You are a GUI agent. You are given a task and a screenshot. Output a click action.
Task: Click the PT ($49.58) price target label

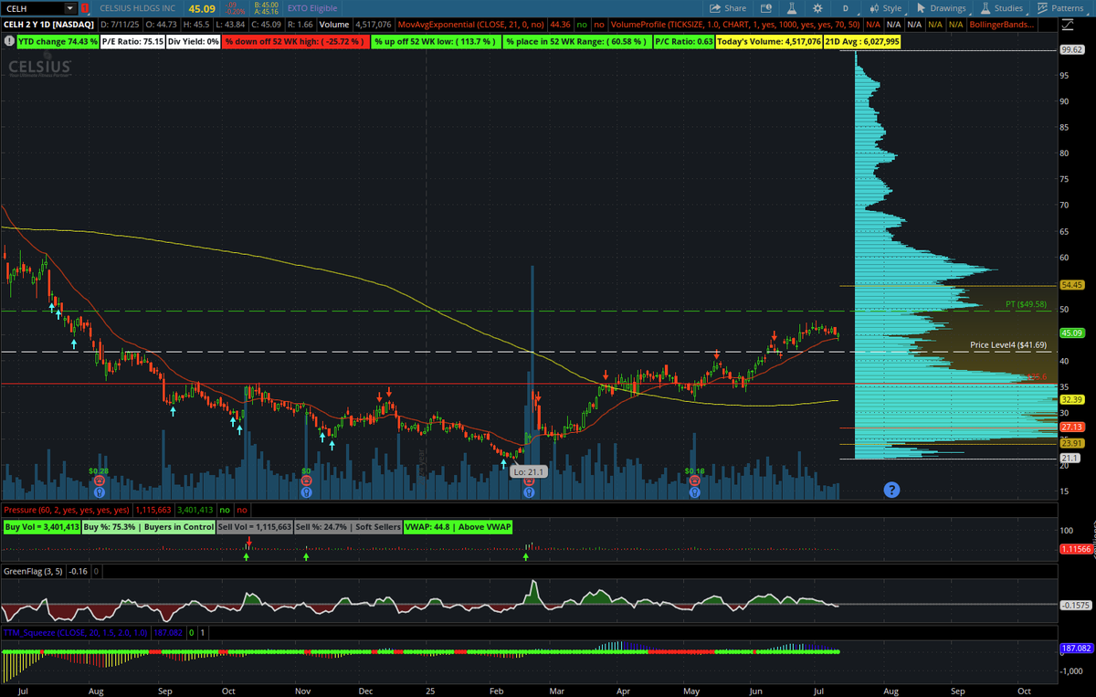pyautogui.click(x=1026, y=303)
